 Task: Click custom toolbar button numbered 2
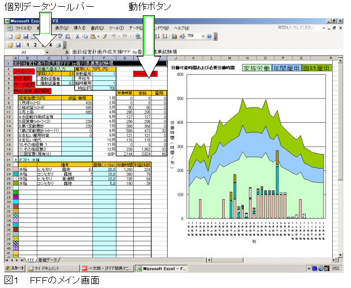35,44
